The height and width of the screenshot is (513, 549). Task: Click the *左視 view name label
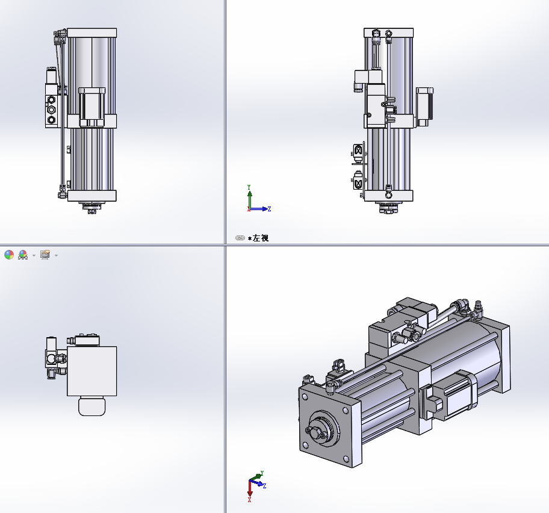click(258, 238)
